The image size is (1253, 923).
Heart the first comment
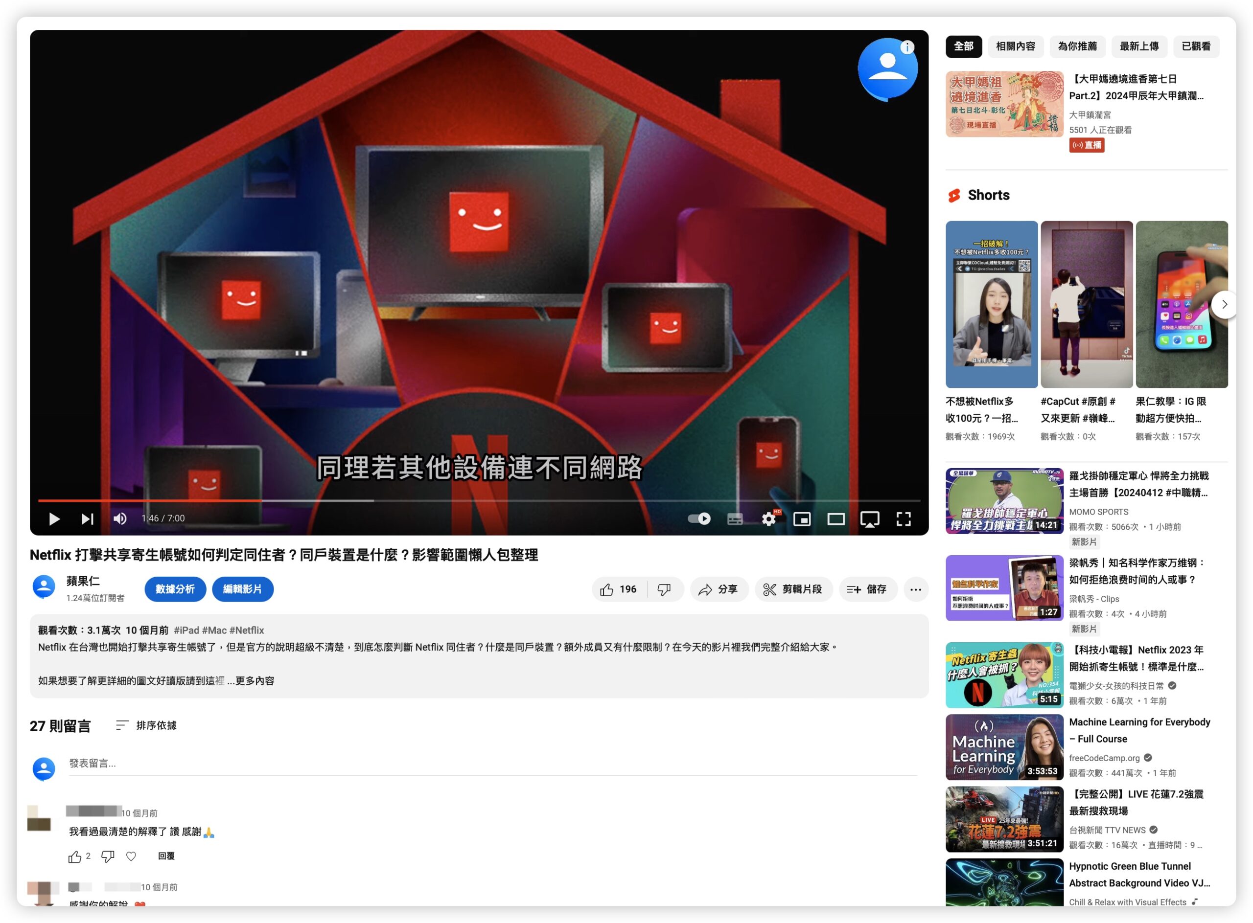[131, 856]
